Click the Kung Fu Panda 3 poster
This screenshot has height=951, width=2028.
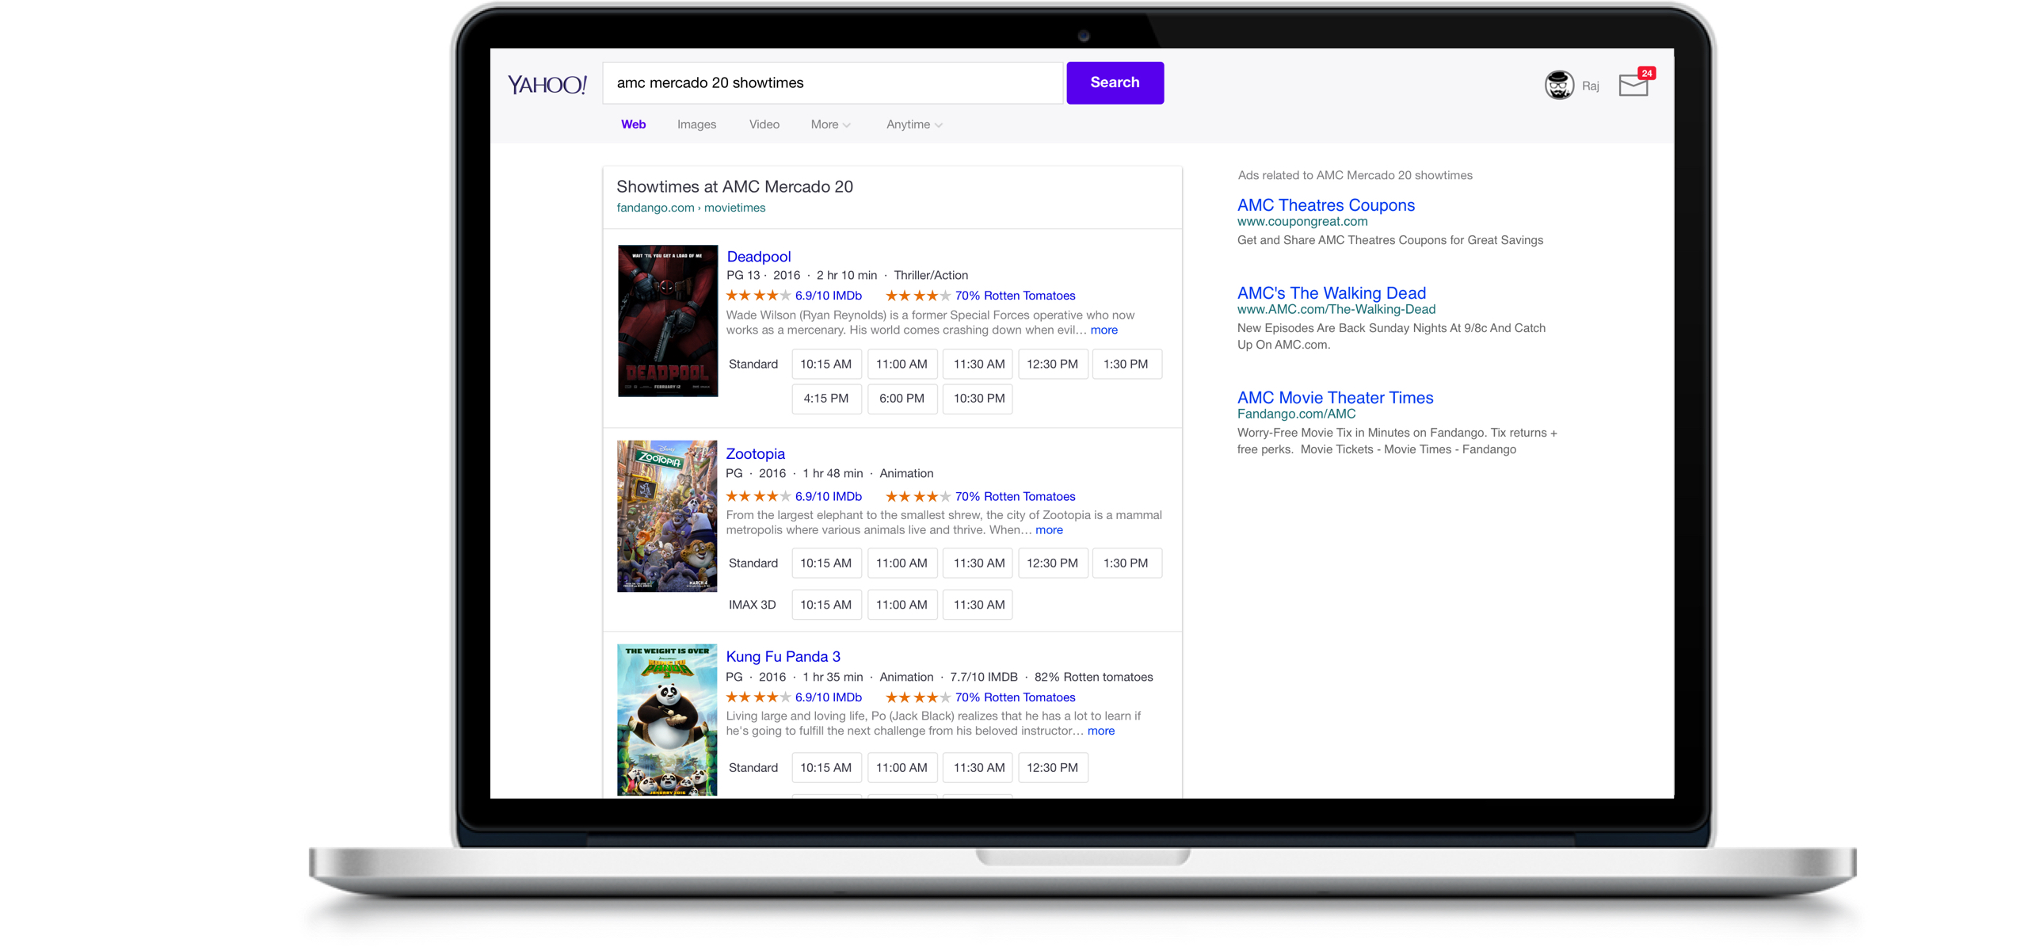click(667, 719)
